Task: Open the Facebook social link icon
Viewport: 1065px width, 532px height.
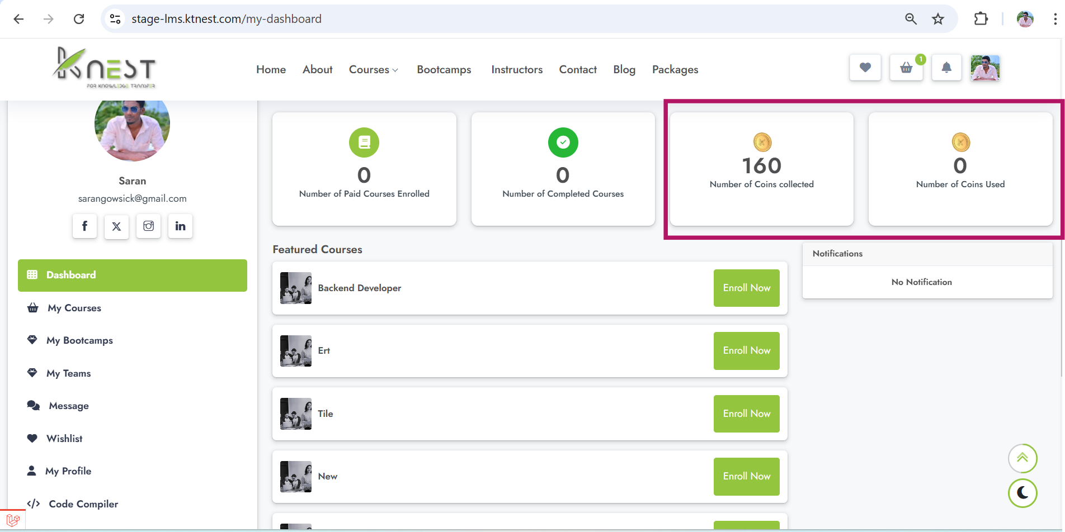Action: (84, 226)
